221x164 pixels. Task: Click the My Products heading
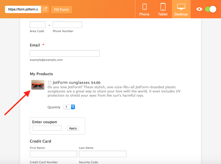[41, 74]
